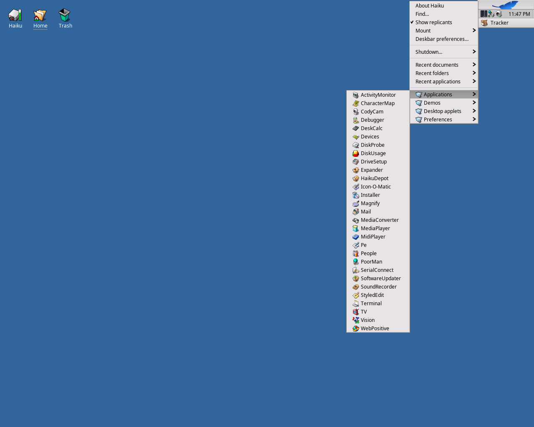The width and height of the screenshot is (534, 427).
Task: Click the Magnify app icon
Action: 356,203
